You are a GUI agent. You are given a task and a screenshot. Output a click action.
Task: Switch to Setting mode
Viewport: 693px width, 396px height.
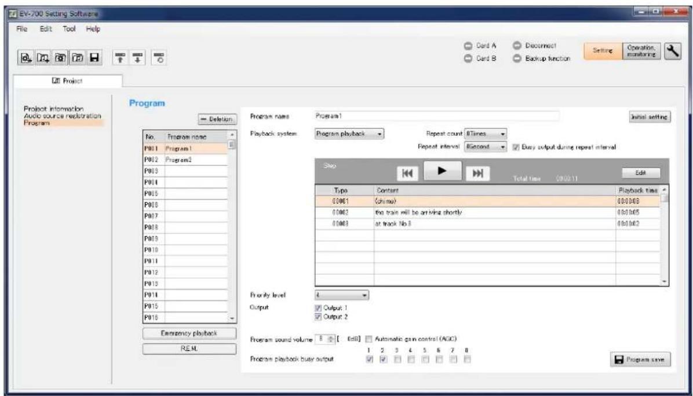coord(603,51)
